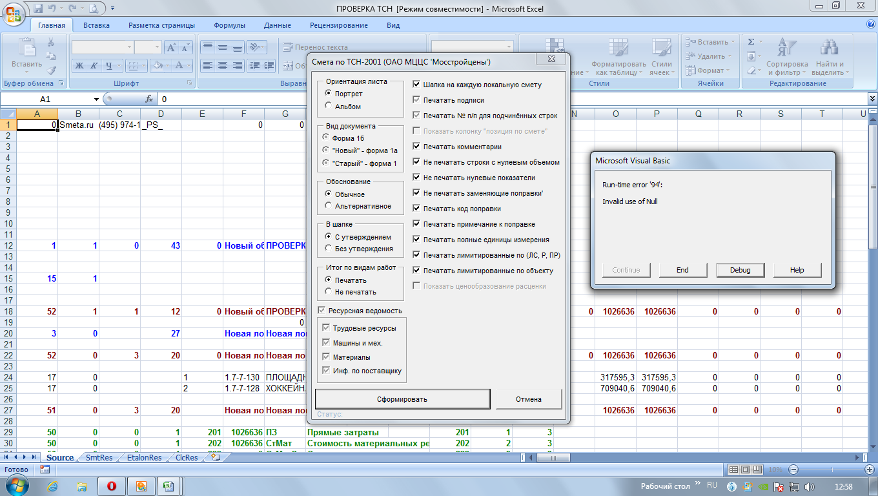Image resolution: width=878 pixels, height=496 pixels.
Task: Toggle bold (Ж) formatting
Action: (79, 65)
